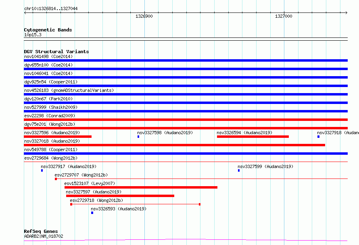Screen dimensions: 359x245
Task: Click the long red bar of nsv3327018
Action: (175, 145)
